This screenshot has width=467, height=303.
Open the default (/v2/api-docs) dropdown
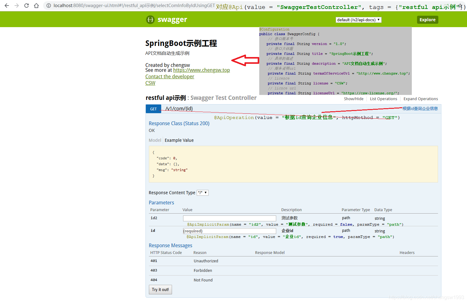click(358, 20)
